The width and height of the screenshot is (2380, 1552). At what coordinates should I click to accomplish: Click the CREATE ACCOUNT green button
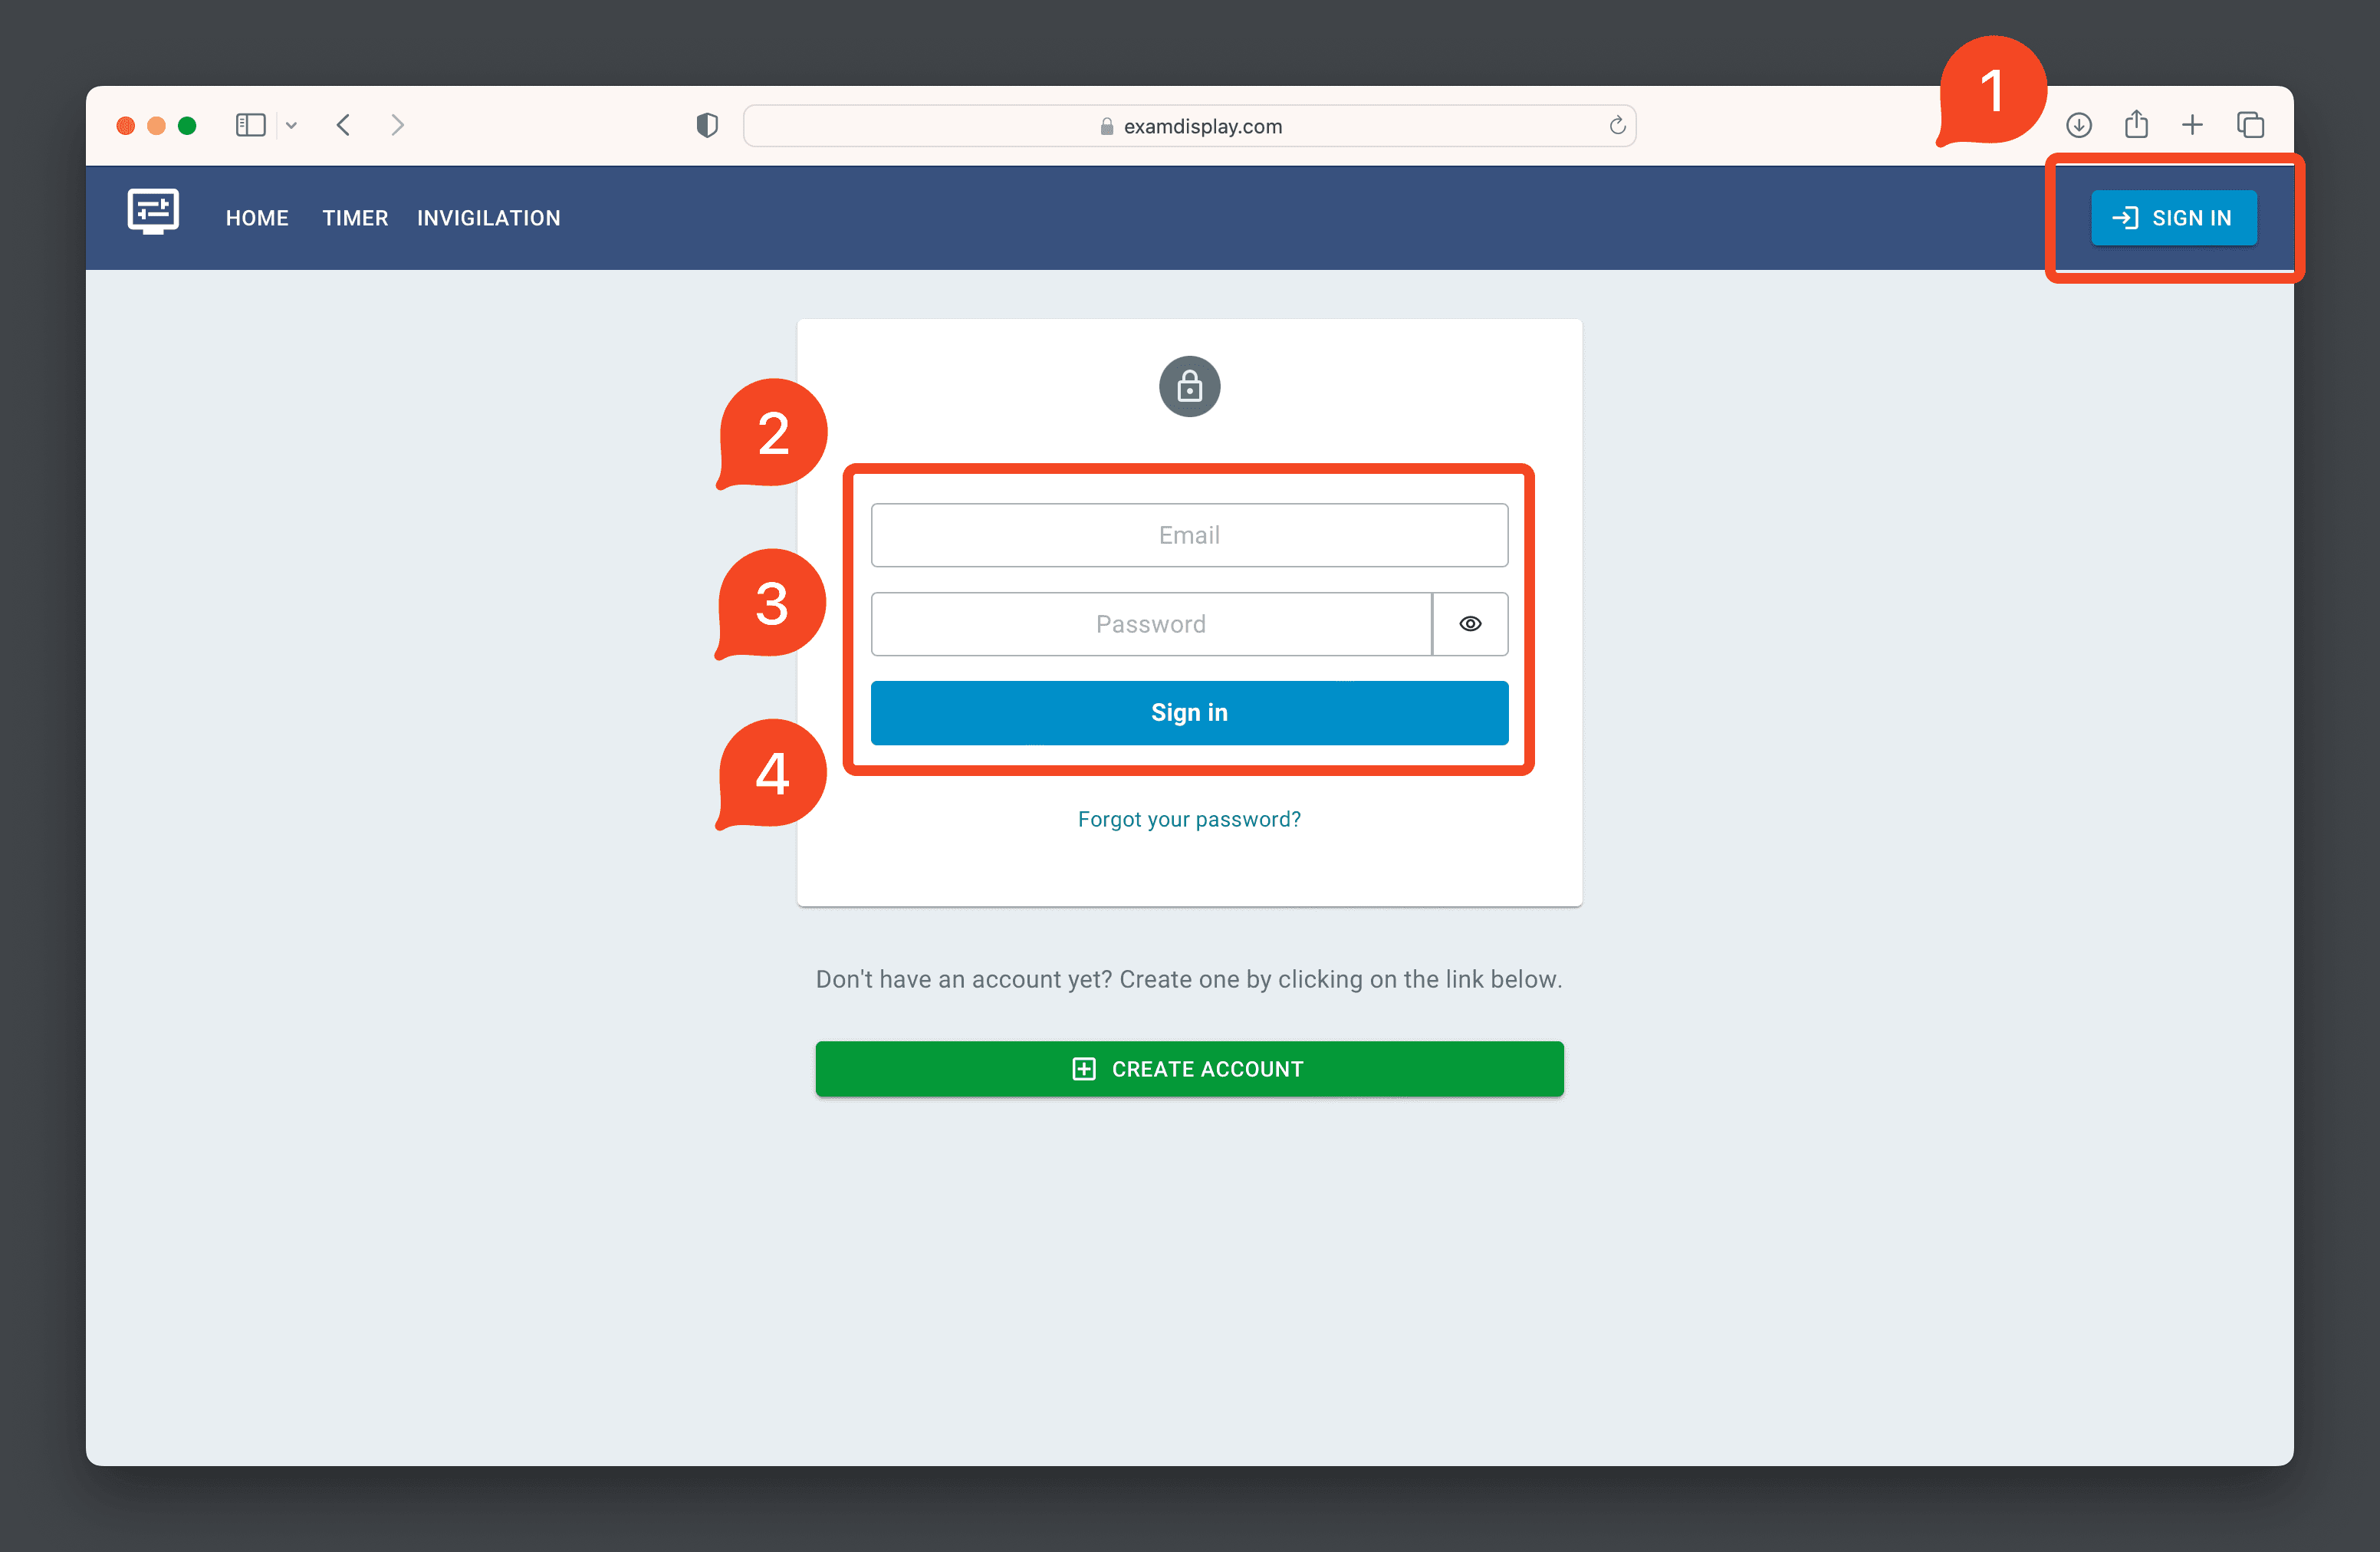click(1190, 1068)
